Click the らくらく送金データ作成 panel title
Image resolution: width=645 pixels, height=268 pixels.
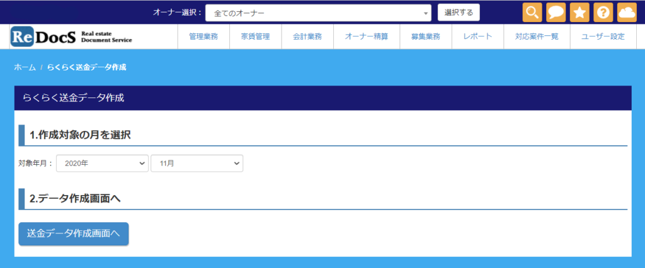73,98
